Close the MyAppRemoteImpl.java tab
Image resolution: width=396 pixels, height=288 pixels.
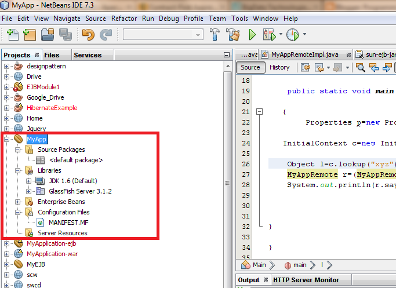pos(348,55)
